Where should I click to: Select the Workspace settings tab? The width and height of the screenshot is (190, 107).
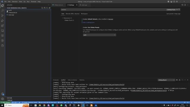[x=84, y=14]
